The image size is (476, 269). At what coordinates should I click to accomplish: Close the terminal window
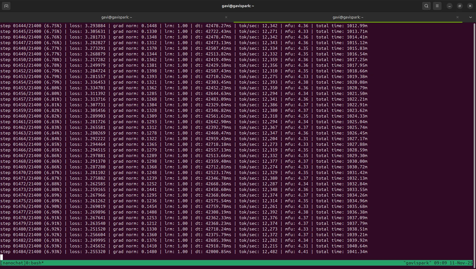(x=470, y=6)
